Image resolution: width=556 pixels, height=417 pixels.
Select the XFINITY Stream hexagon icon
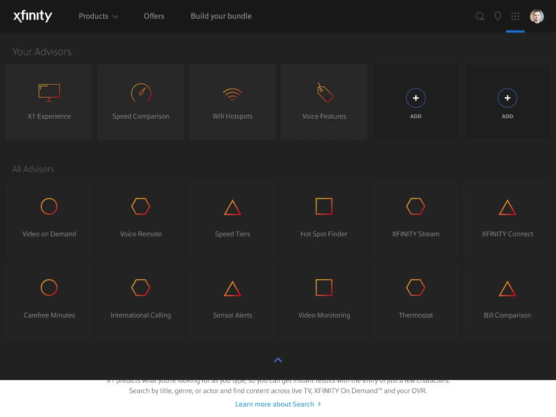416,206
